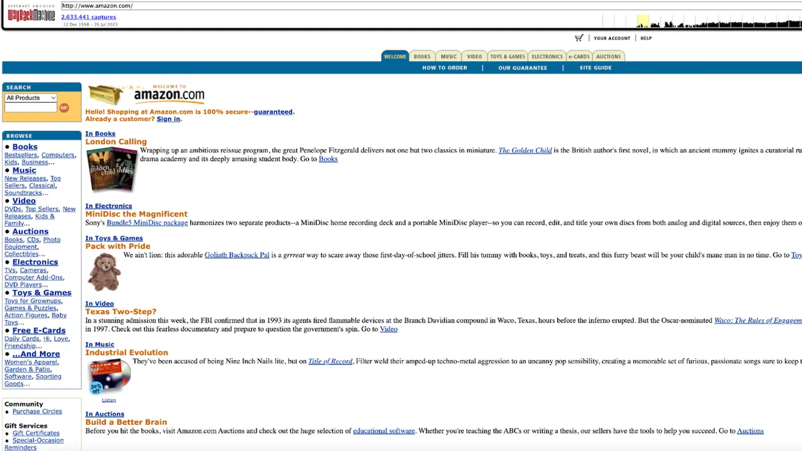Switch to the e-Cards tab
Viewport: 802px width, 451px height.
(579, 57)
